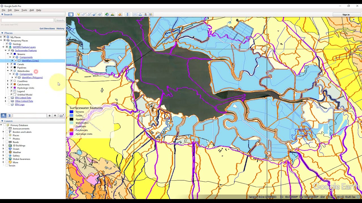This screenshot has width=362, height=203.
Task: Click the Ocean layer globe icon
Action: [10, 149]
